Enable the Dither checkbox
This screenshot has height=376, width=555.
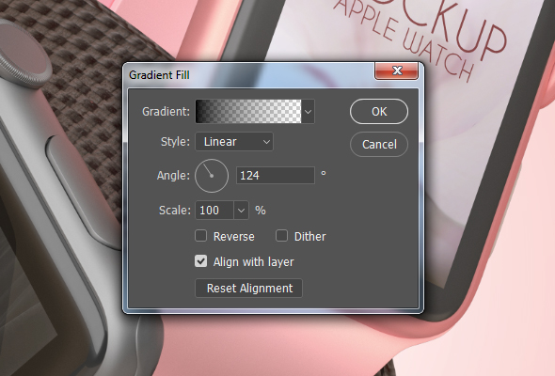[282, 236]
